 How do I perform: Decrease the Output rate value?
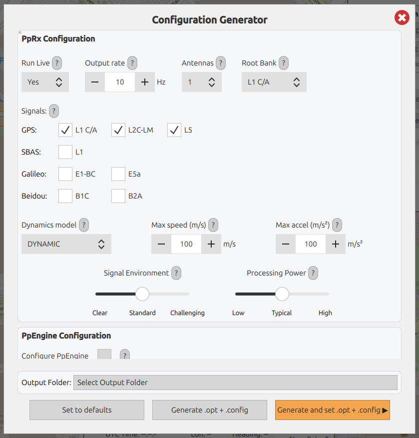[95, 82]
